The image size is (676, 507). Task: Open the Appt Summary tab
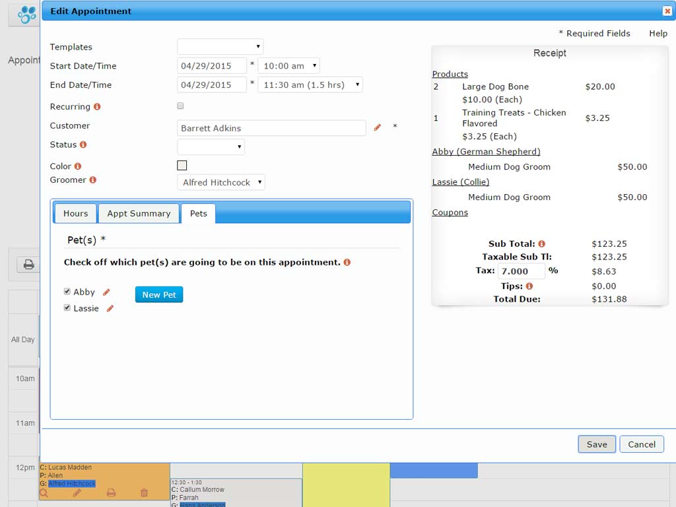point(139,213)
